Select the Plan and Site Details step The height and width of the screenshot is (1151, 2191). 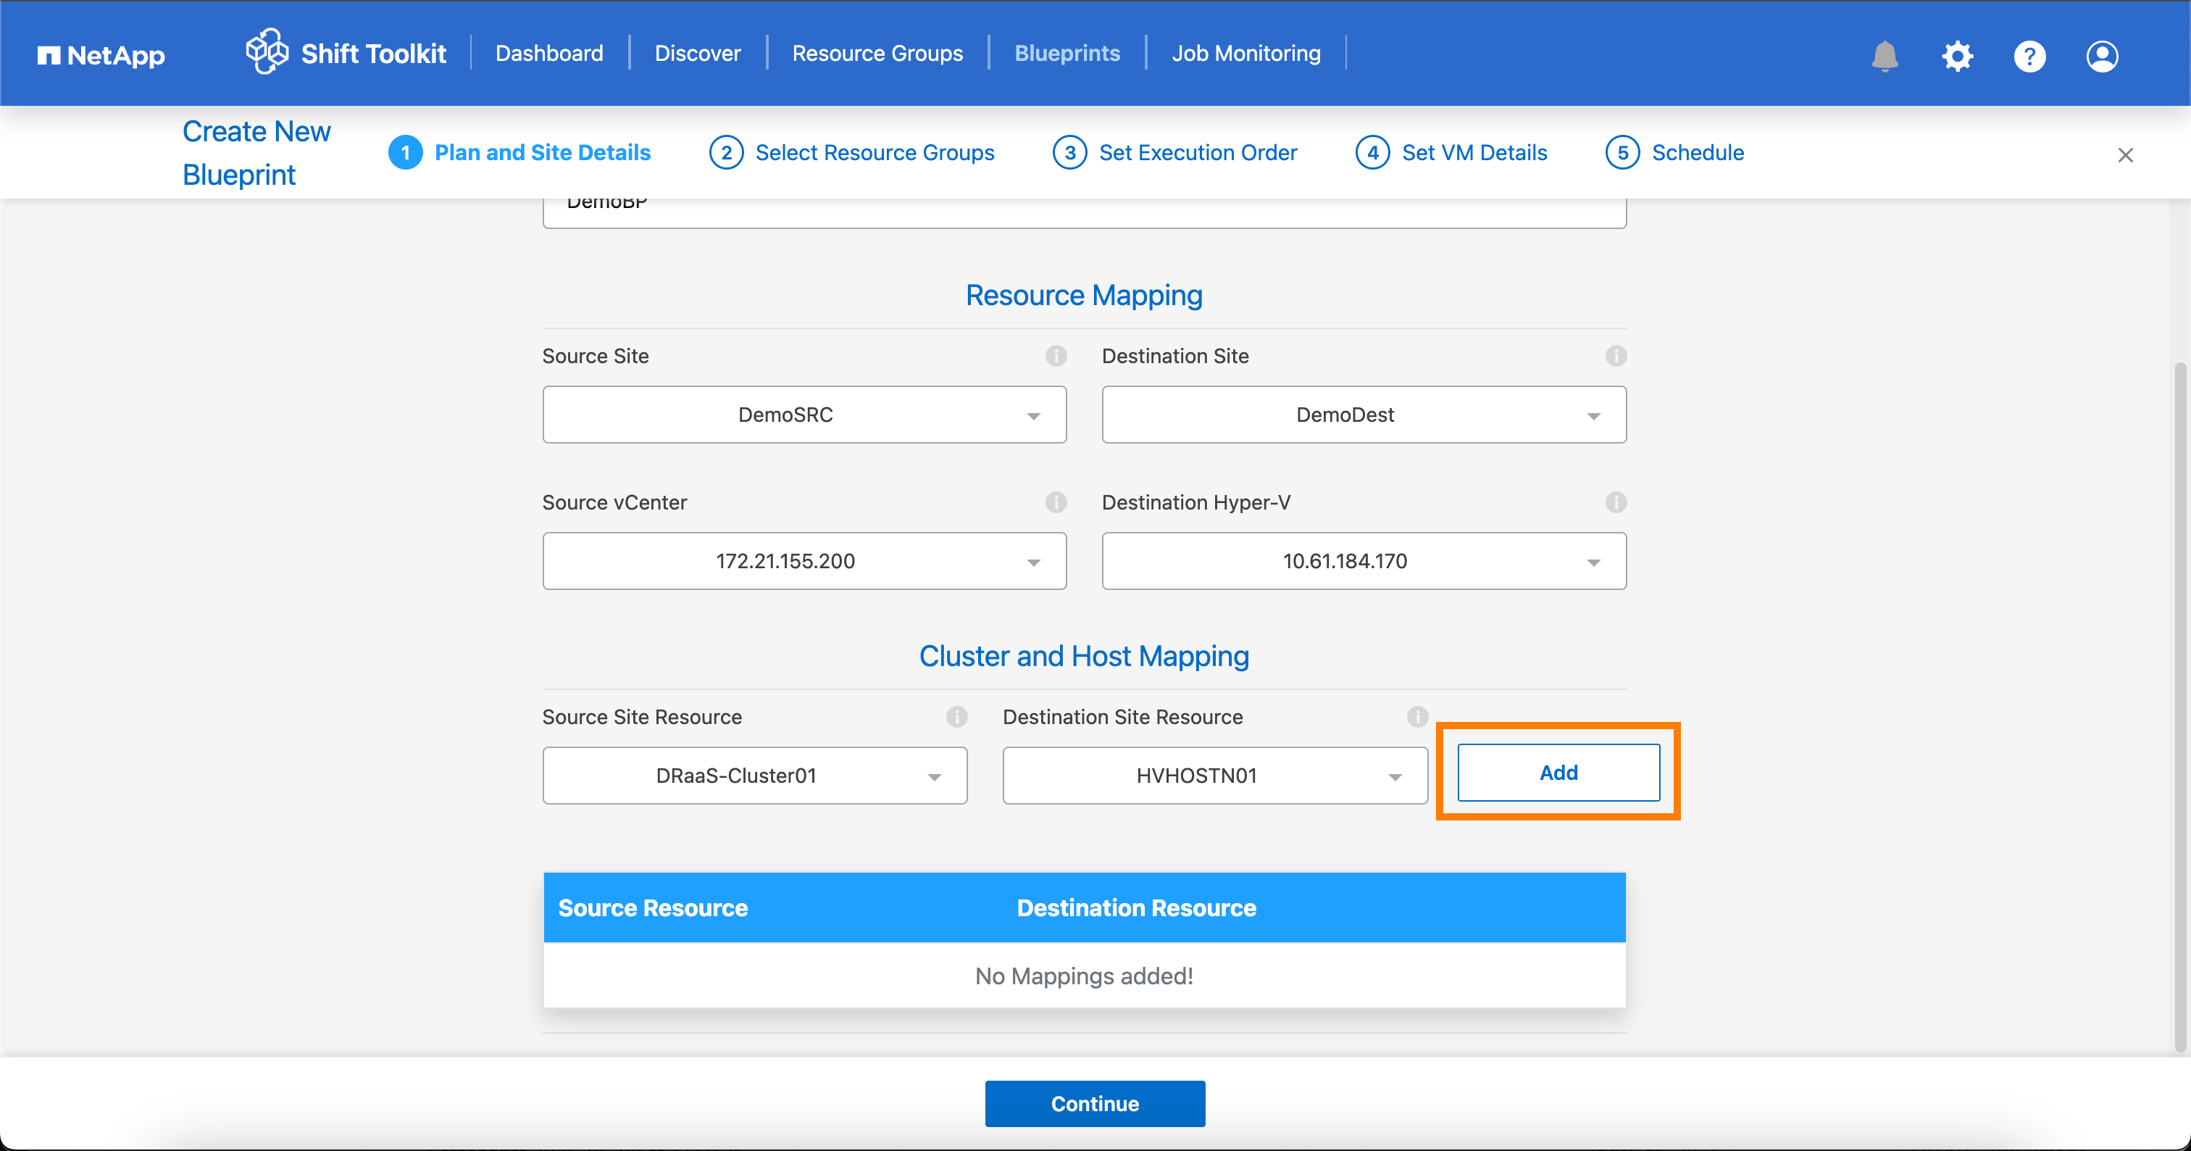pyautogui.click(x=542, y=152)
